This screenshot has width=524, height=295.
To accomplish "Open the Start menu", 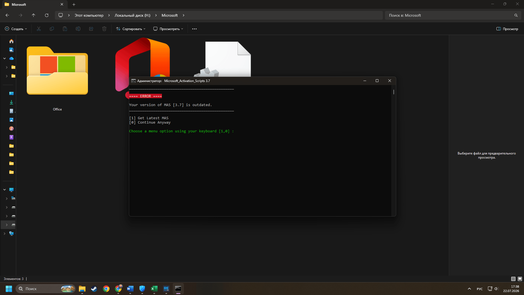I will (9, 289).
